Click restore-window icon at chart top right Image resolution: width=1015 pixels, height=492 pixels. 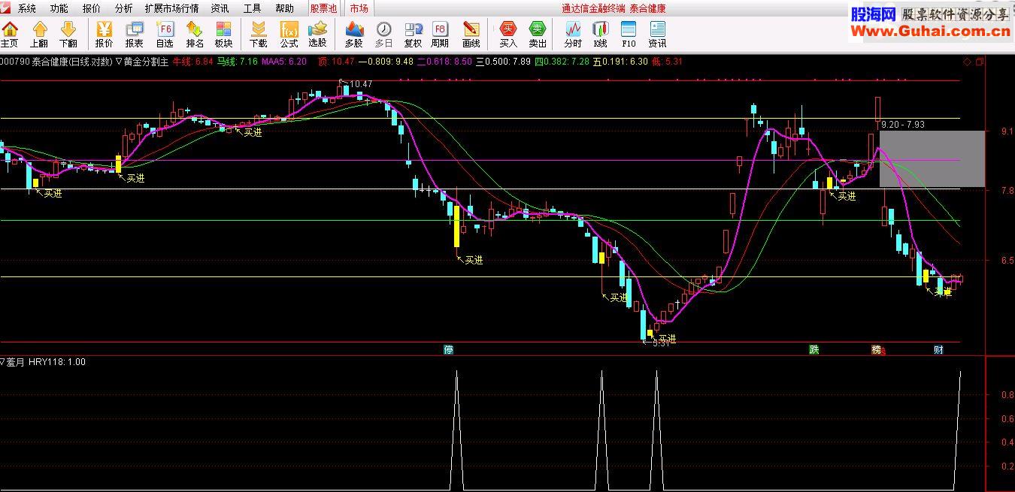point(980,62)
